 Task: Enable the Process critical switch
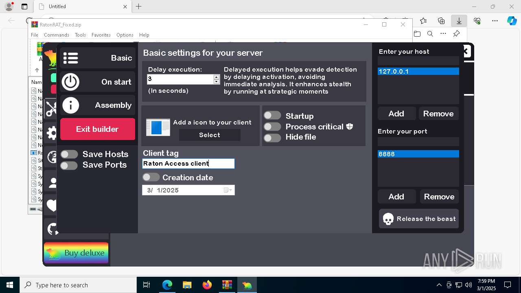(x=272, y=127)
